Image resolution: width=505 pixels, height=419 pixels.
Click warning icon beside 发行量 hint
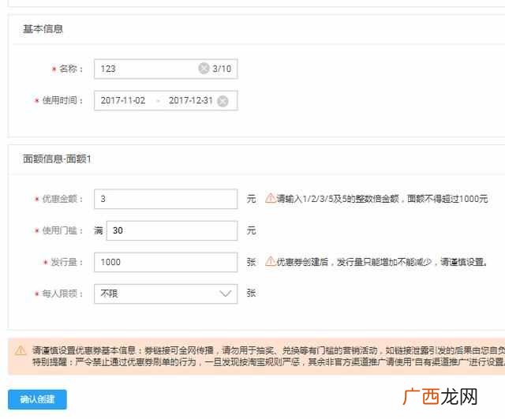(x=270, y=261)
